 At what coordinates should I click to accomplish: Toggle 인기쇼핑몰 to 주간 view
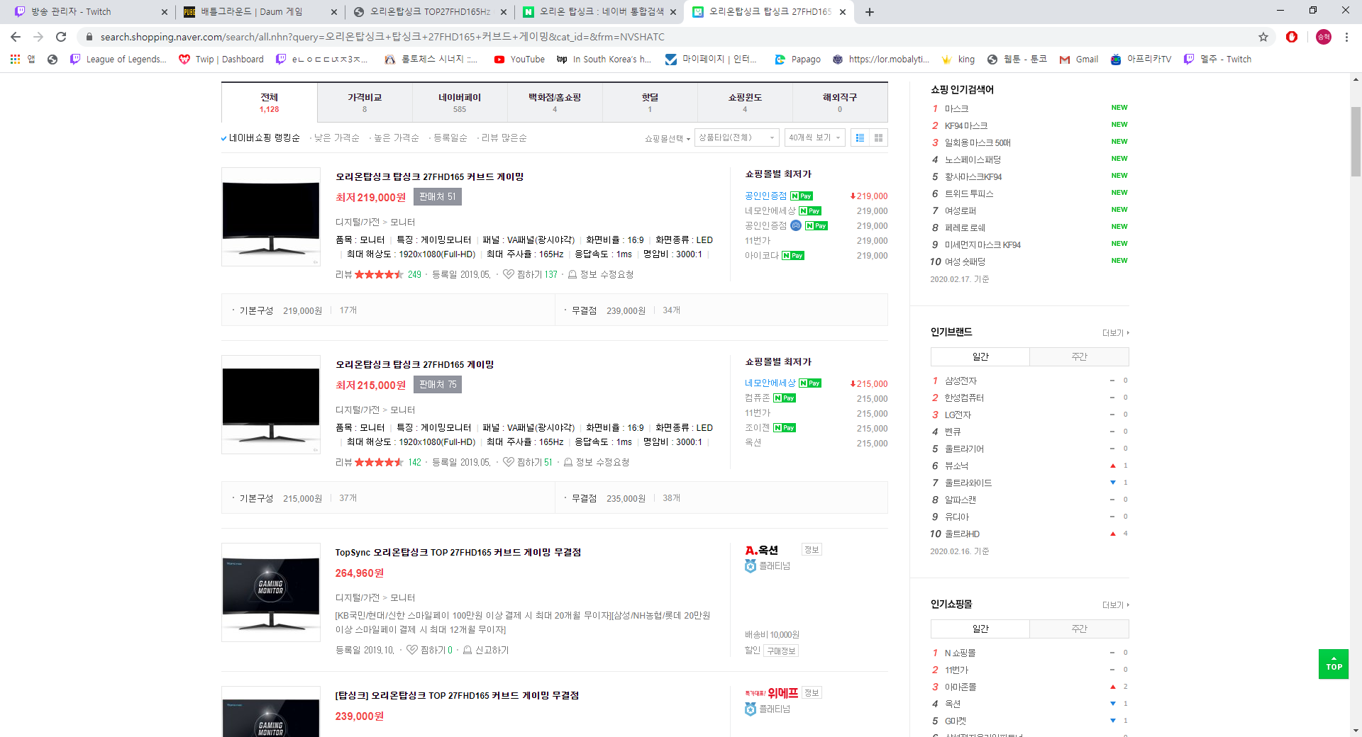1079,629
